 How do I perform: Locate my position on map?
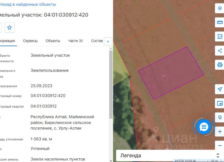click(x=220, y=89)
